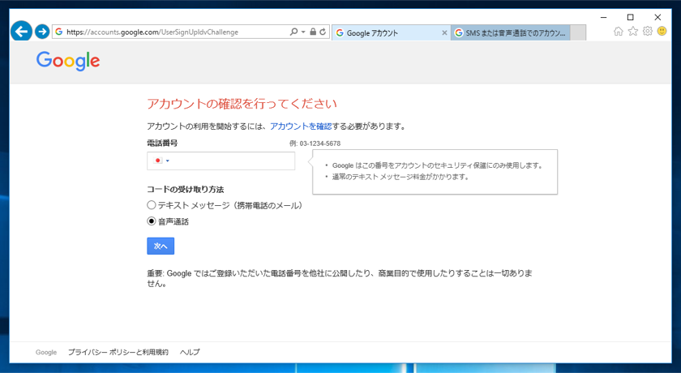Click the 電話番号 phone number input field

(x=221, y=161)
